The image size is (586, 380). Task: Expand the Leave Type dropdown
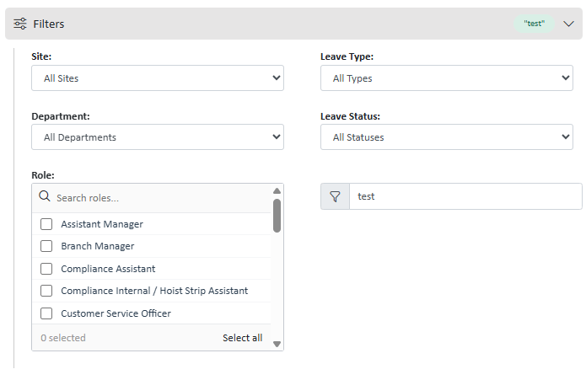coord(447,78)
